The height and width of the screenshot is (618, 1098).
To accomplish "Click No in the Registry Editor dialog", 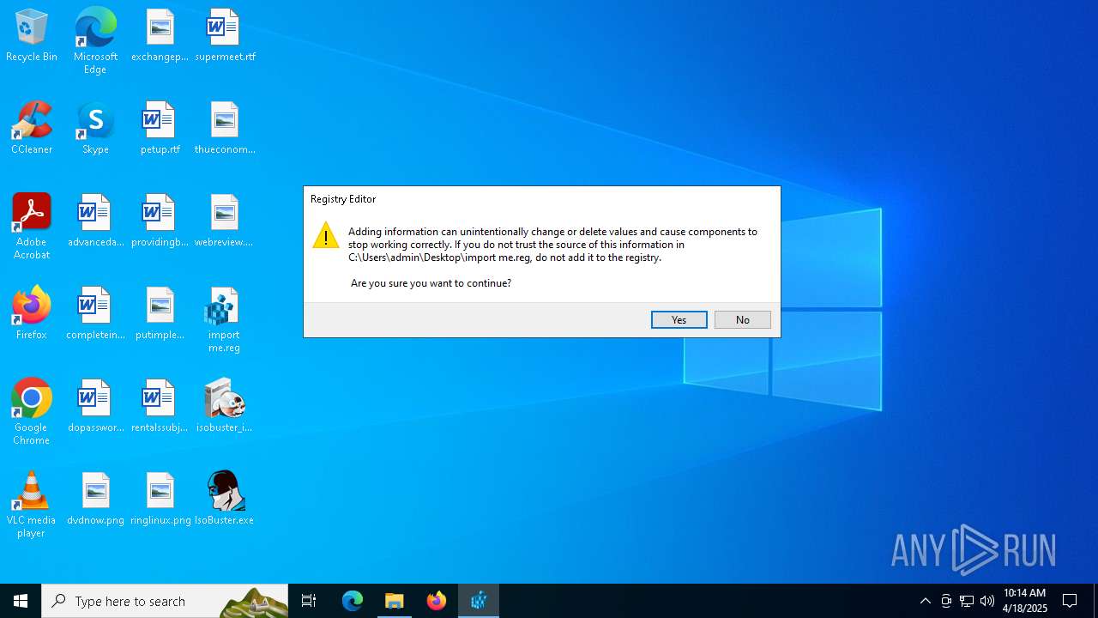I will click(743, 319).
